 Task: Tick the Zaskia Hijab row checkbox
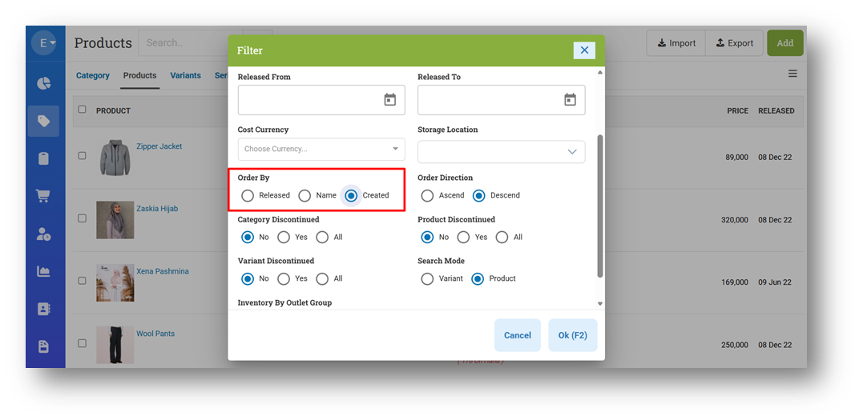point(83,218)
